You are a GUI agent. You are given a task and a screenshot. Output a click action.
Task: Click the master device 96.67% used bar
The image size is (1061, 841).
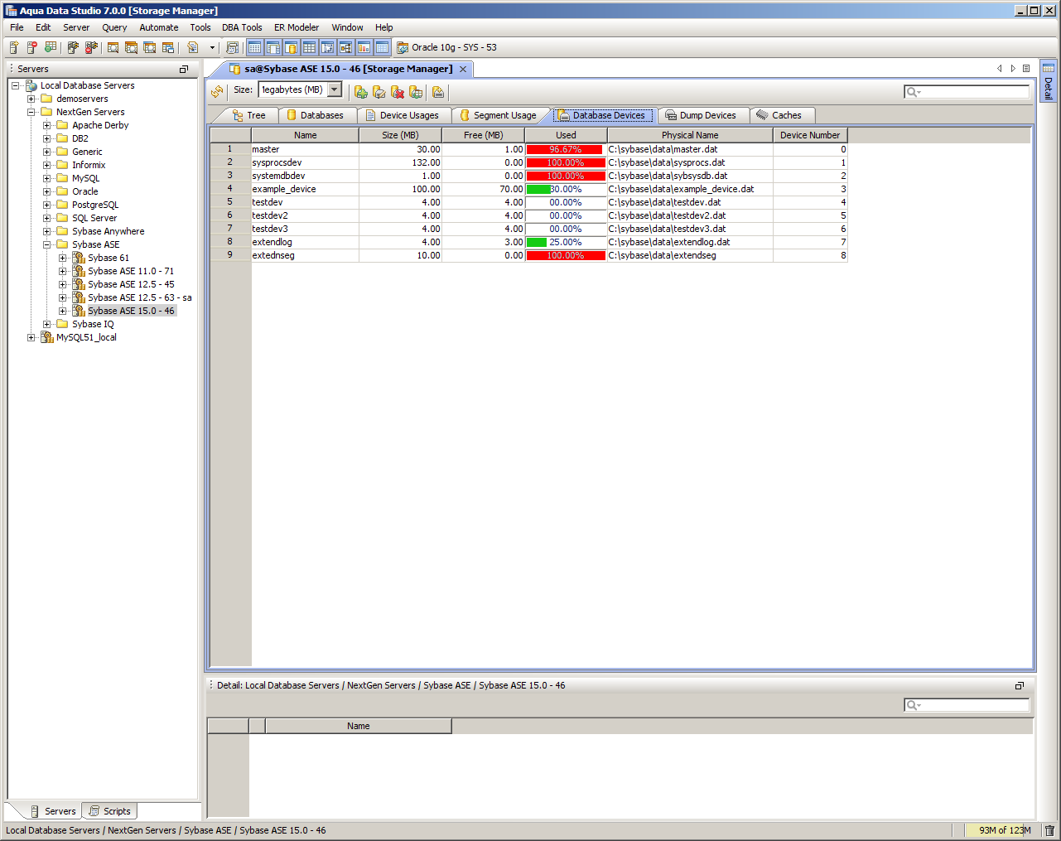pos(566,149)
